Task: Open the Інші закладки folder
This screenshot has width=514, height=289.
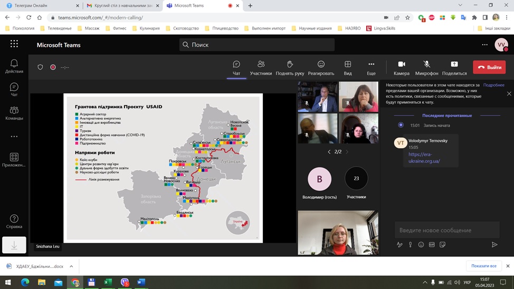Action: tap(493, 28)
